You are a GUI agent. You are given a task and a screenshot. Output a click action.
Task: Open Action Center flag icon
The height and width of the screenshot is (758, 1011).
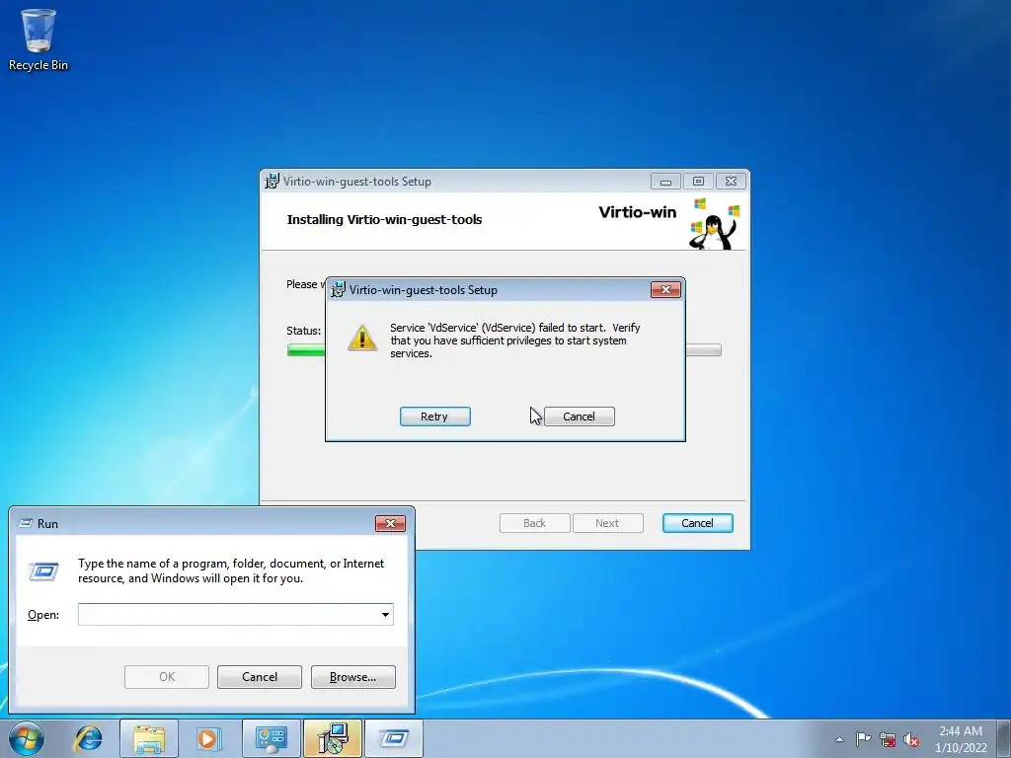pos(863,738)
